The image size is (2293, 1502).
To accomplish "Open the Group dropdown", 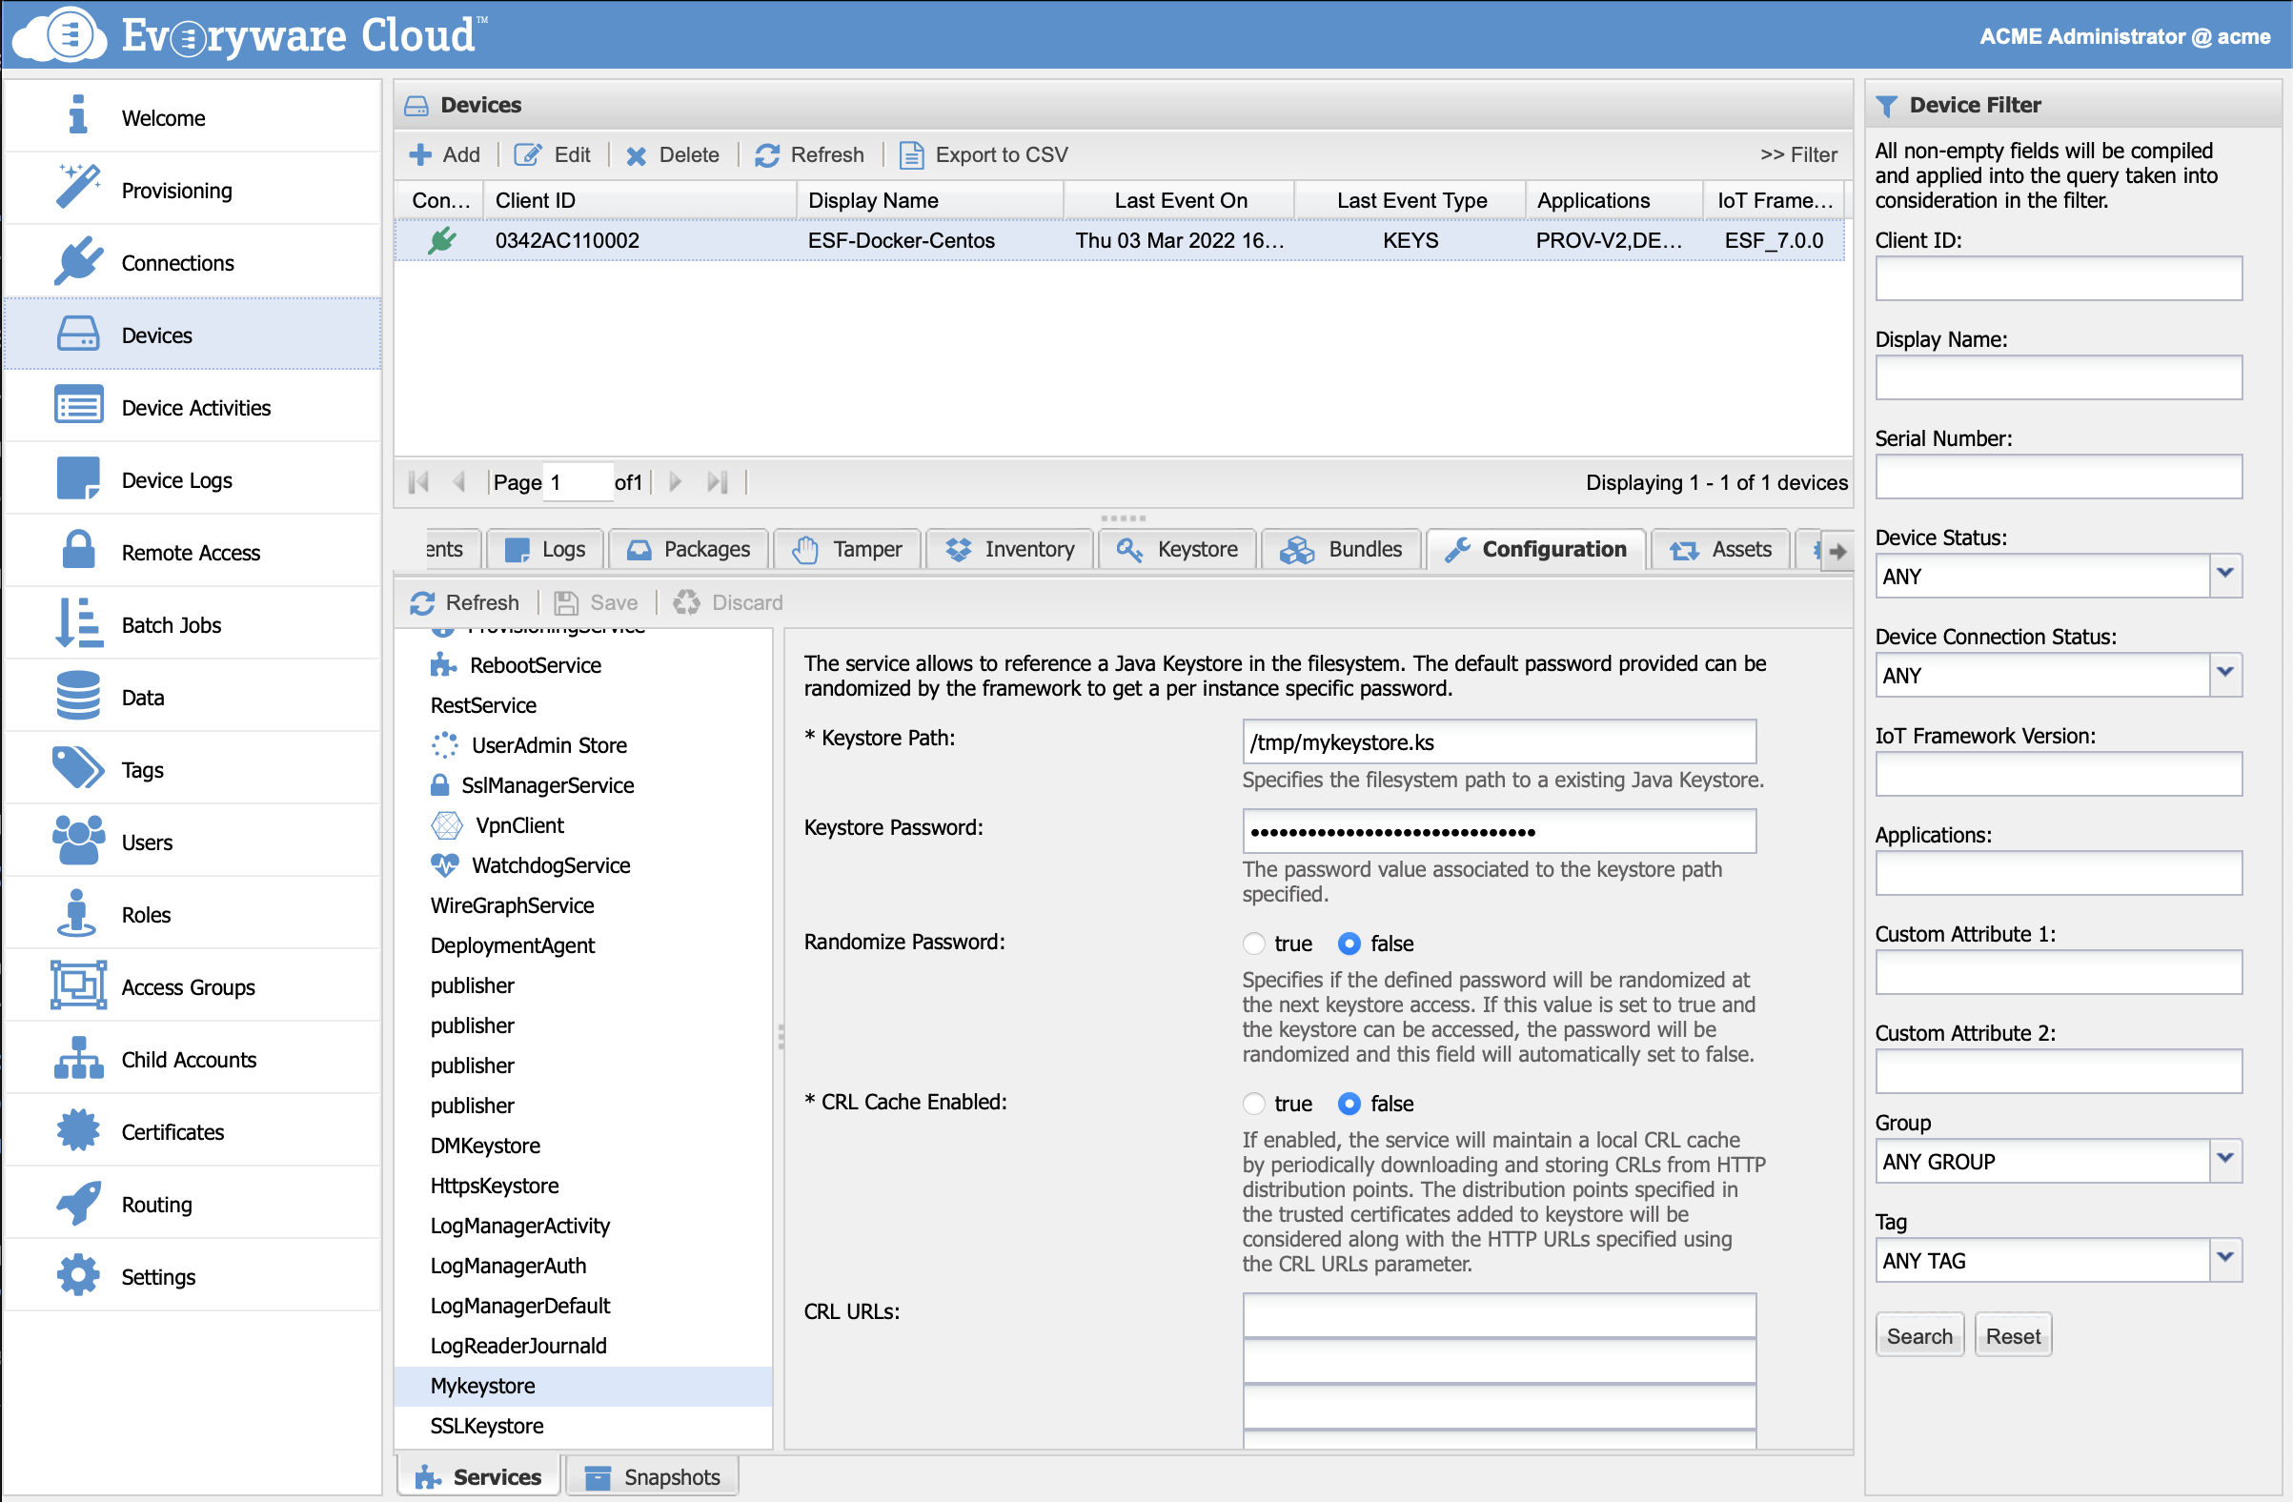I will pyautogui.click(x=2224, y=1161).
